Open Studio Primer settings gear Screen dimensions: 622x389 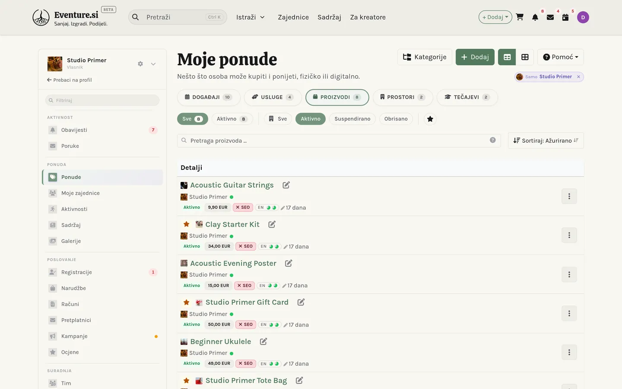[x=140, y=64]
